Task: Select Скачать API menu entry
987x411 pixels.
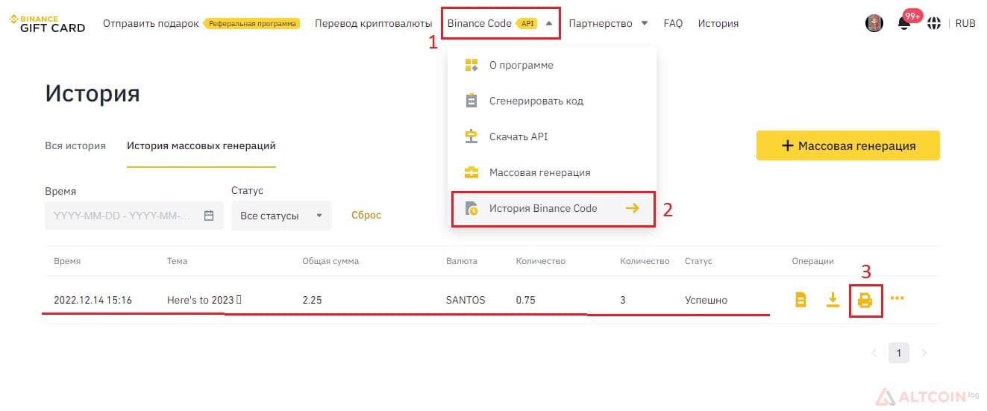Action: pos(552,137)
